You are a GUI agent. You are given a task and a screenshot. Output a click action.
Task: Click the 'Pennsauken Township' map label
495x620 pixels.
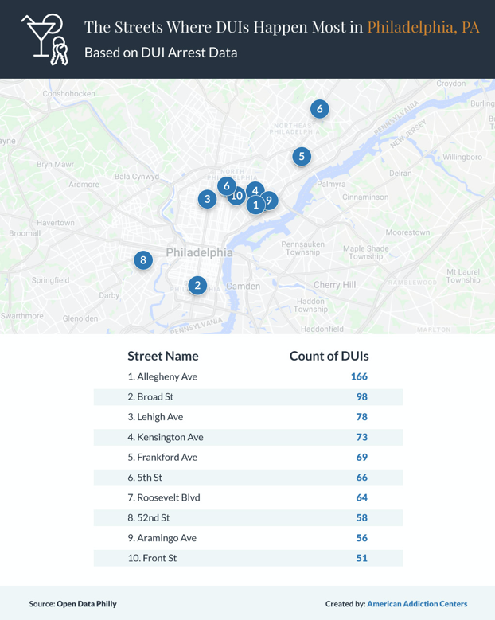(x=303, y=248)
